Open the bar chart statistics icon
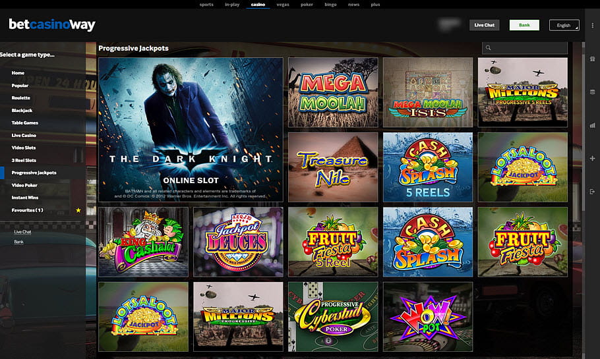Viewport: 600px width, 359px height. [x=592, y=125]
